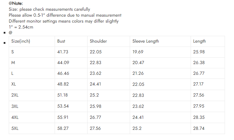Select the Length column header
This screenshot has width=234, height=140.
click(199, 41)
